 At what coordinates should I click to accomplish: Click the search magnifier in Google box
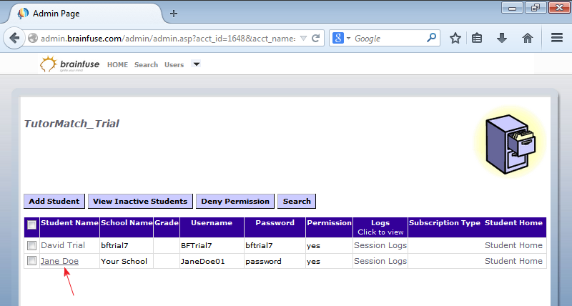pos(432,38)
